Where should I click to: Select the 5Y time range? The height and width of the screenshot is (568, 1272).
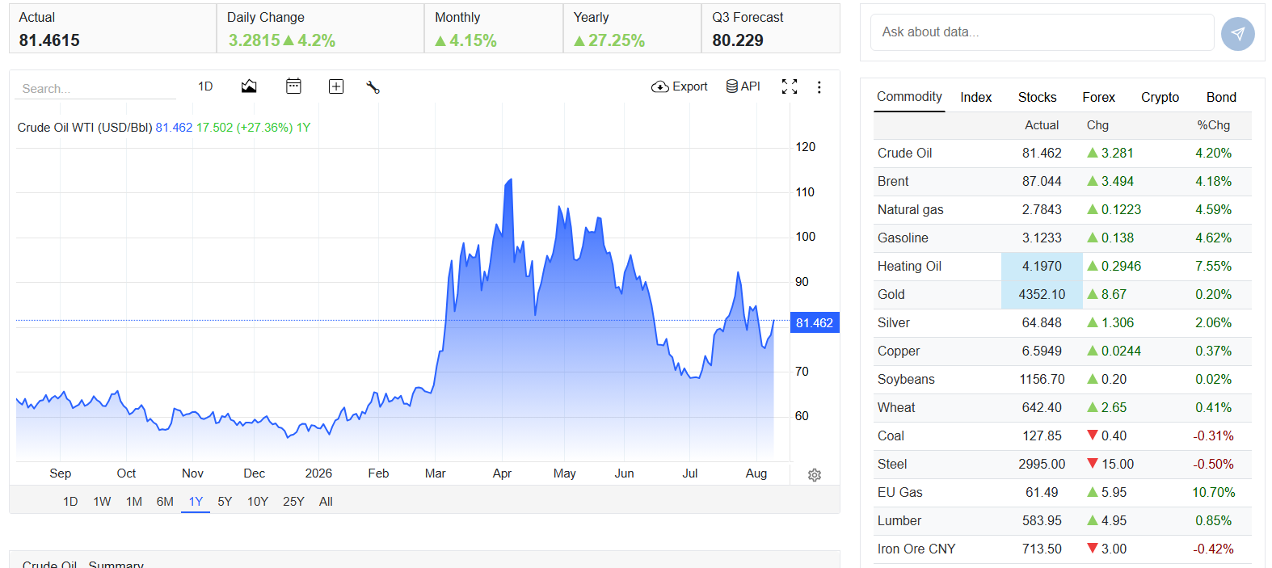[x=225, y=502]
